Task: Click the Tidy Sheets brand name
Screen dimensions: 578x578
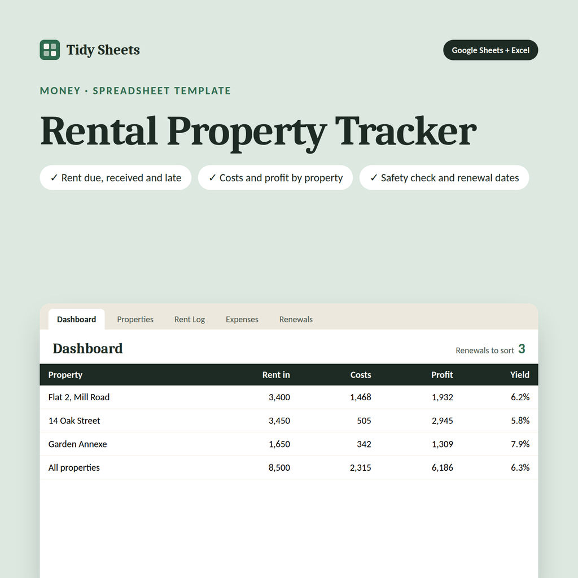Action: [x=103, y=50]
